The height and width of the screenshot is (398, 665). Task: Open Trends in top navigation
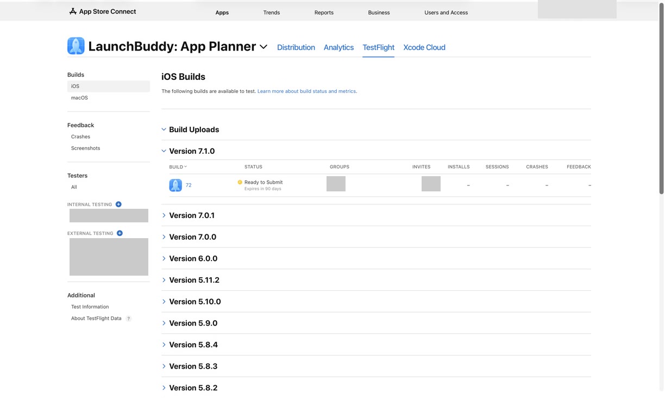272,13
